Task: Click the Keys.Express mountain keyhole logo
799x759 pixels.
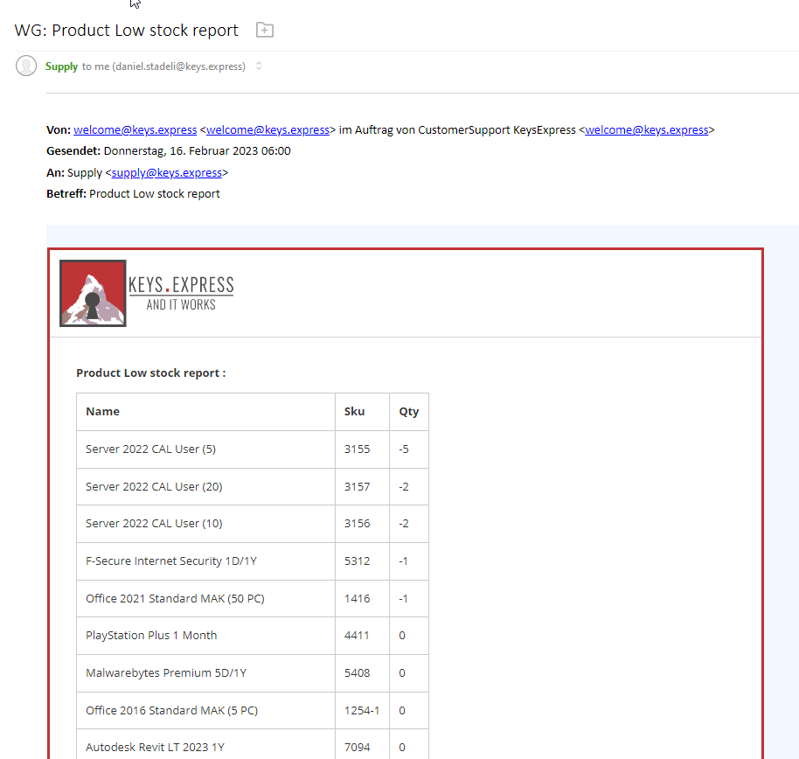Action: (93, 293)
